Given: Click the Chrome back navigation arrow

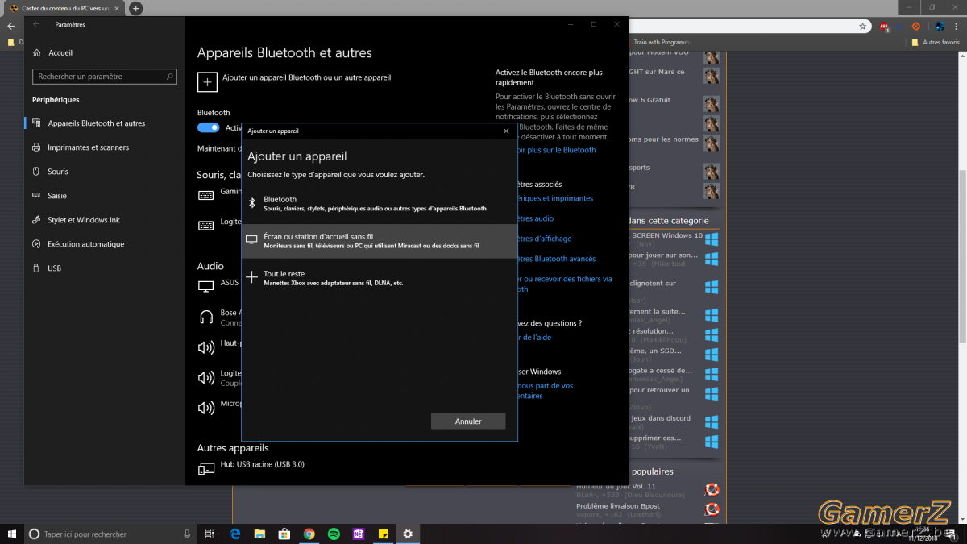Looking at the screenshot, I should [10, 26].
